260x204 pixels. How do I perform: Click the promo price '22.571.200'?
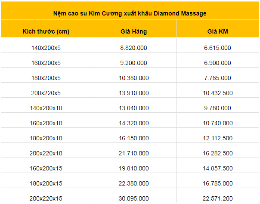tap(217, 198)
